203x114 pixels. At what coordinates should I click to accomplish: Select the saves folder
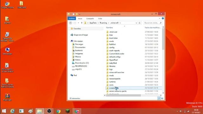111,85
